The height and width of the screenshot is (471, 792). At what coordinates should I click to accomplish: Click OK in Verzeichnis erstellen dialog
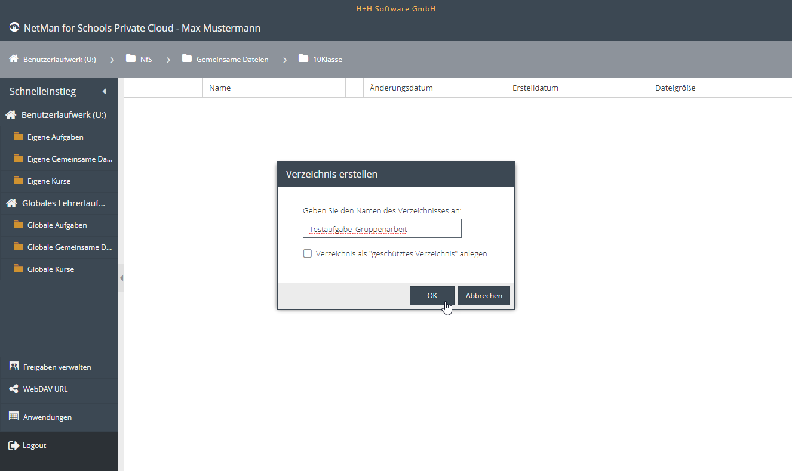tap(432, 296)
